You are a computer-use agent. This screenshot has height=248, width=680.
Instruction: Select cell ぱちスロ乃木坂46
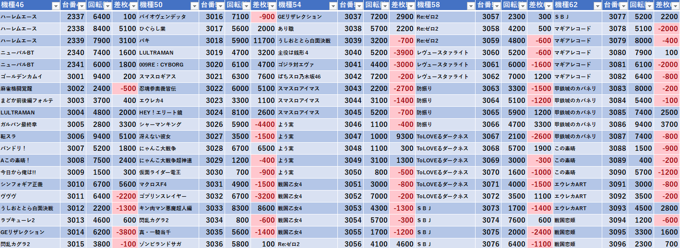coord(308,77)
